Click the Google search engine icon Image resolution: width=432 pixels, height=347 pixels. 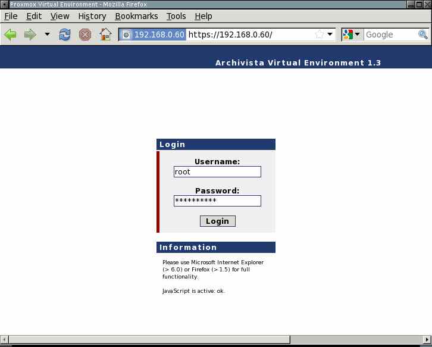[348, 35]
